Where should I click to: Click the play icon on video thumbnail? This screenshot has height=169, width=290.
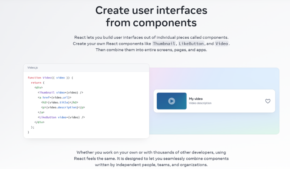tap(171, 101)
